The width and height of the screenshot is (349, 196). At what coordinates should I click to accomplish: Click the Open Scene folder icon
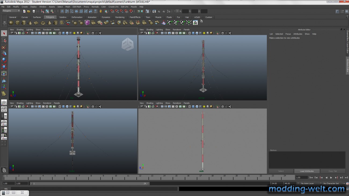click(29, 11)
